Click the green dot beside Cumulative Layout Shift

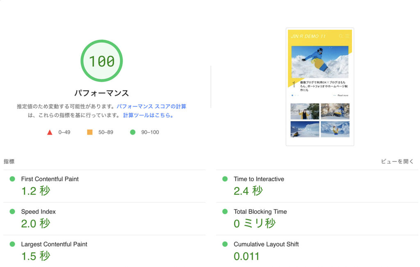pyautogui.click(x=224, y=244)
